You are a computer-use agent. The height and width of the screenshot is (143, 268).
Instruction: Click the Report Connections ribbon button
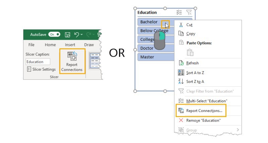coord(72,61)
